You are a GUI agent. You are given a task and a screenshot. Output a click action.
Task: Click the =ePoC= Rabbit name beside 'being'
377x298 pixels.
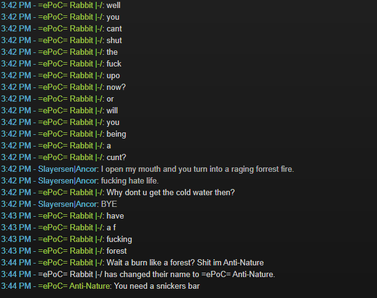(71, 134)
